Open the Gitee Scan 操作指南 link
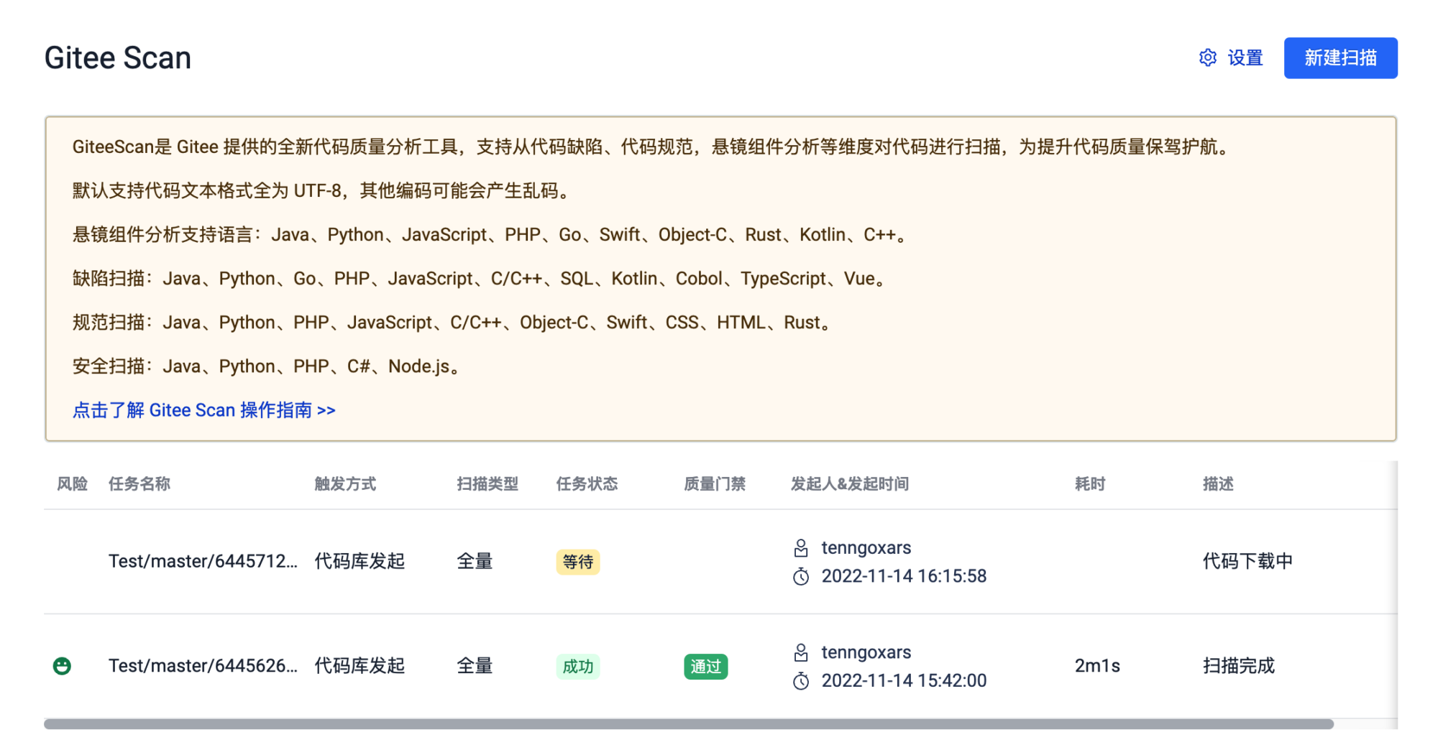The image size is (1438, 750). tap(203, 410)
